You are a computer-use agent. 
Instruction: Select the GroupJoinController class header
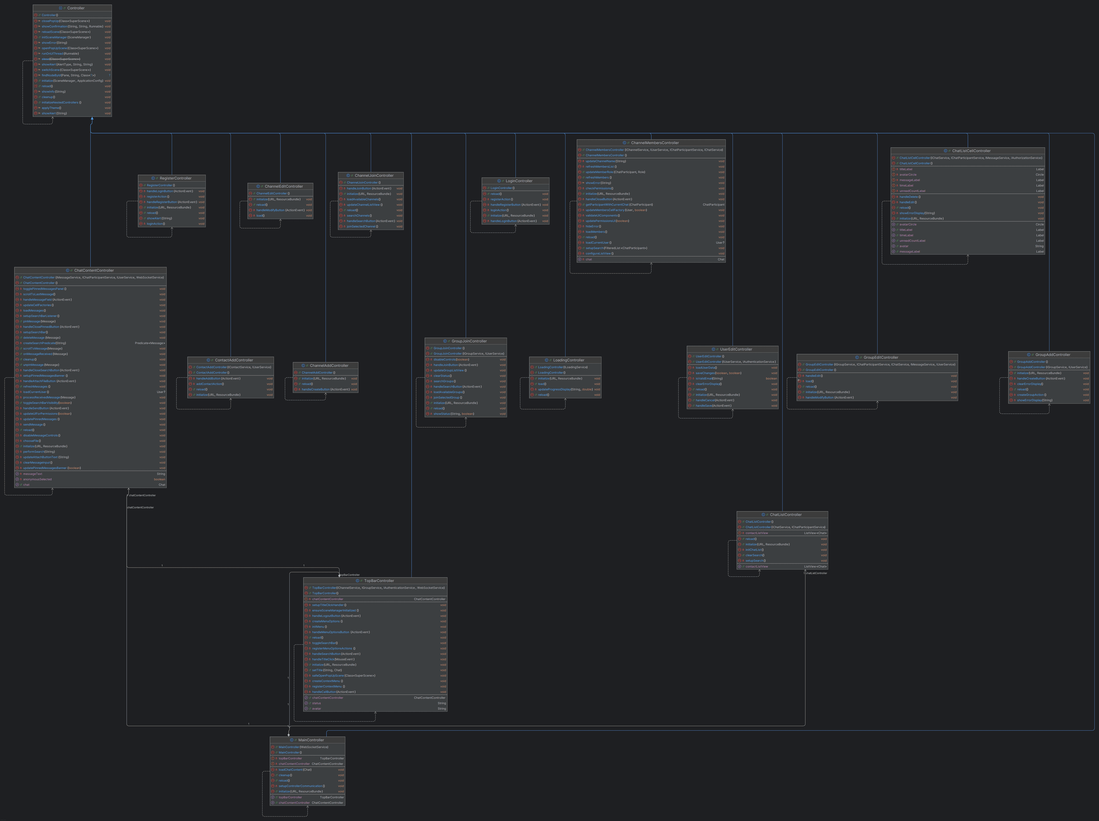point(469,341)
